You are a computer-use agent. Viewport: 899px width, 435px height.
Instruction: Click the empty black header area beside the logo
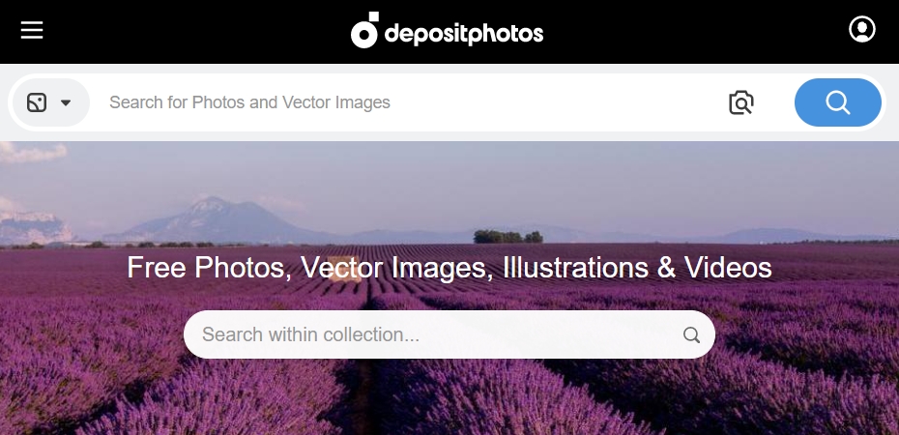677,31
